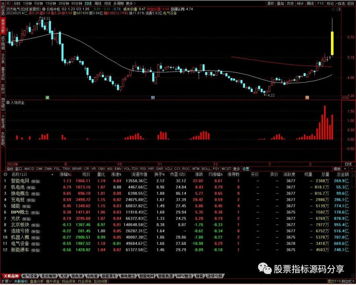Image resolution: width=356 pixels, height=285 pixels.
Task: Switch to 1分钟 chart period
Action: [27, 3]
